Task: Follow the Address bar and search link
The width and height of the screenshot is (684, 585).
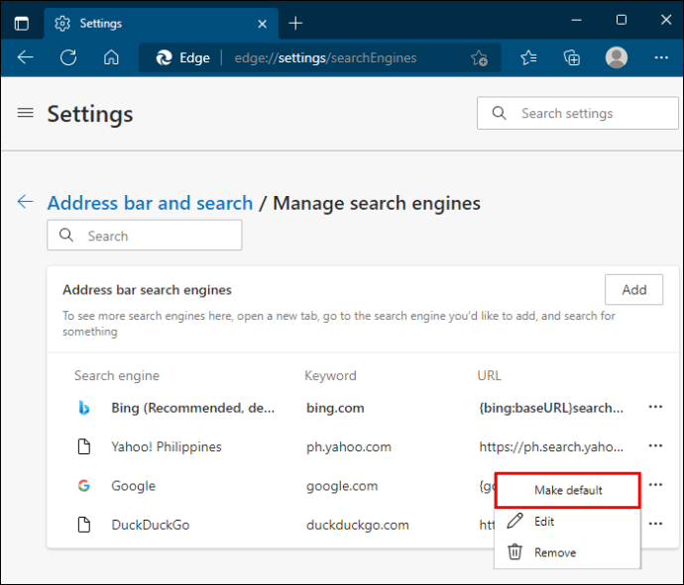Action: coord(150,203)
